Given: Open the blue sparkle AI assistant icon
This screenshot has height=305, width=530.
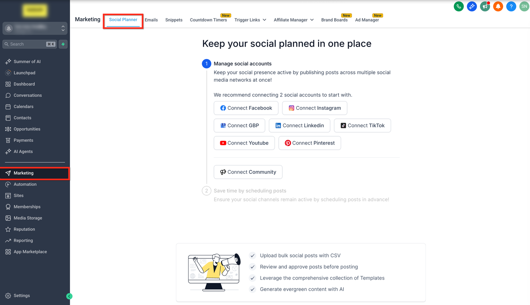Looking at the screenshot, I should 472,6.
